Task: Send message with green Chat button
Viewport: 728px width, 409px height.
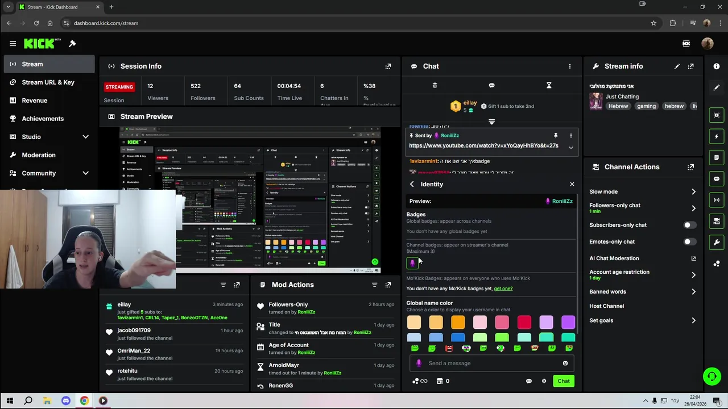Action: coord(563,381)
